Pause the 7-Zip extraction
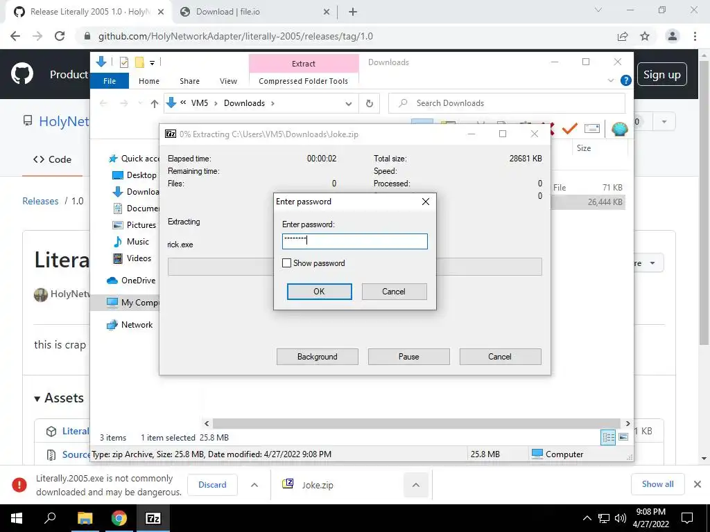The image size is (710, 532). (x=408, y=357)
